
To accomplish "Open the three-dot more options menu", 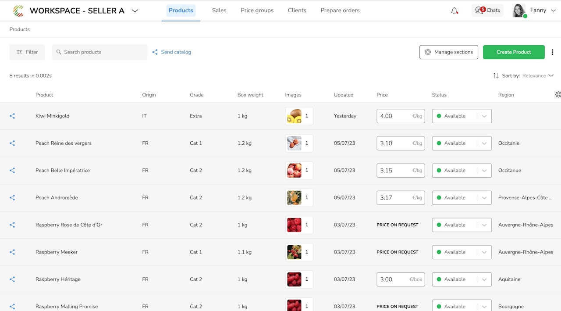I will tap(552, 52).
